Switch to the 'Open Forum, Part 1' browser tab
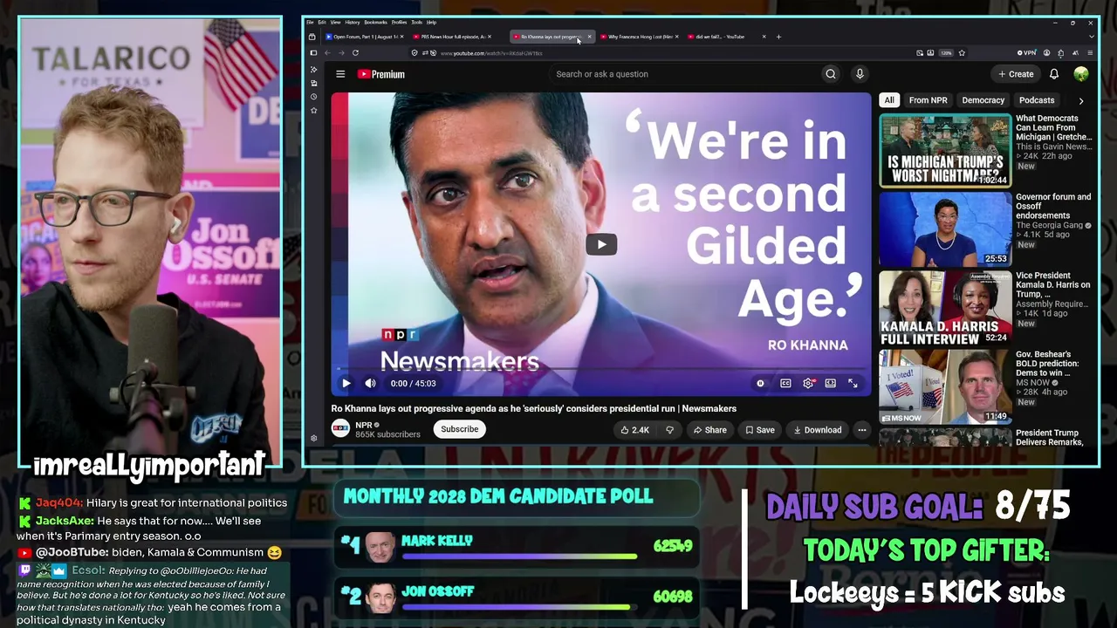 pos(366,37)
